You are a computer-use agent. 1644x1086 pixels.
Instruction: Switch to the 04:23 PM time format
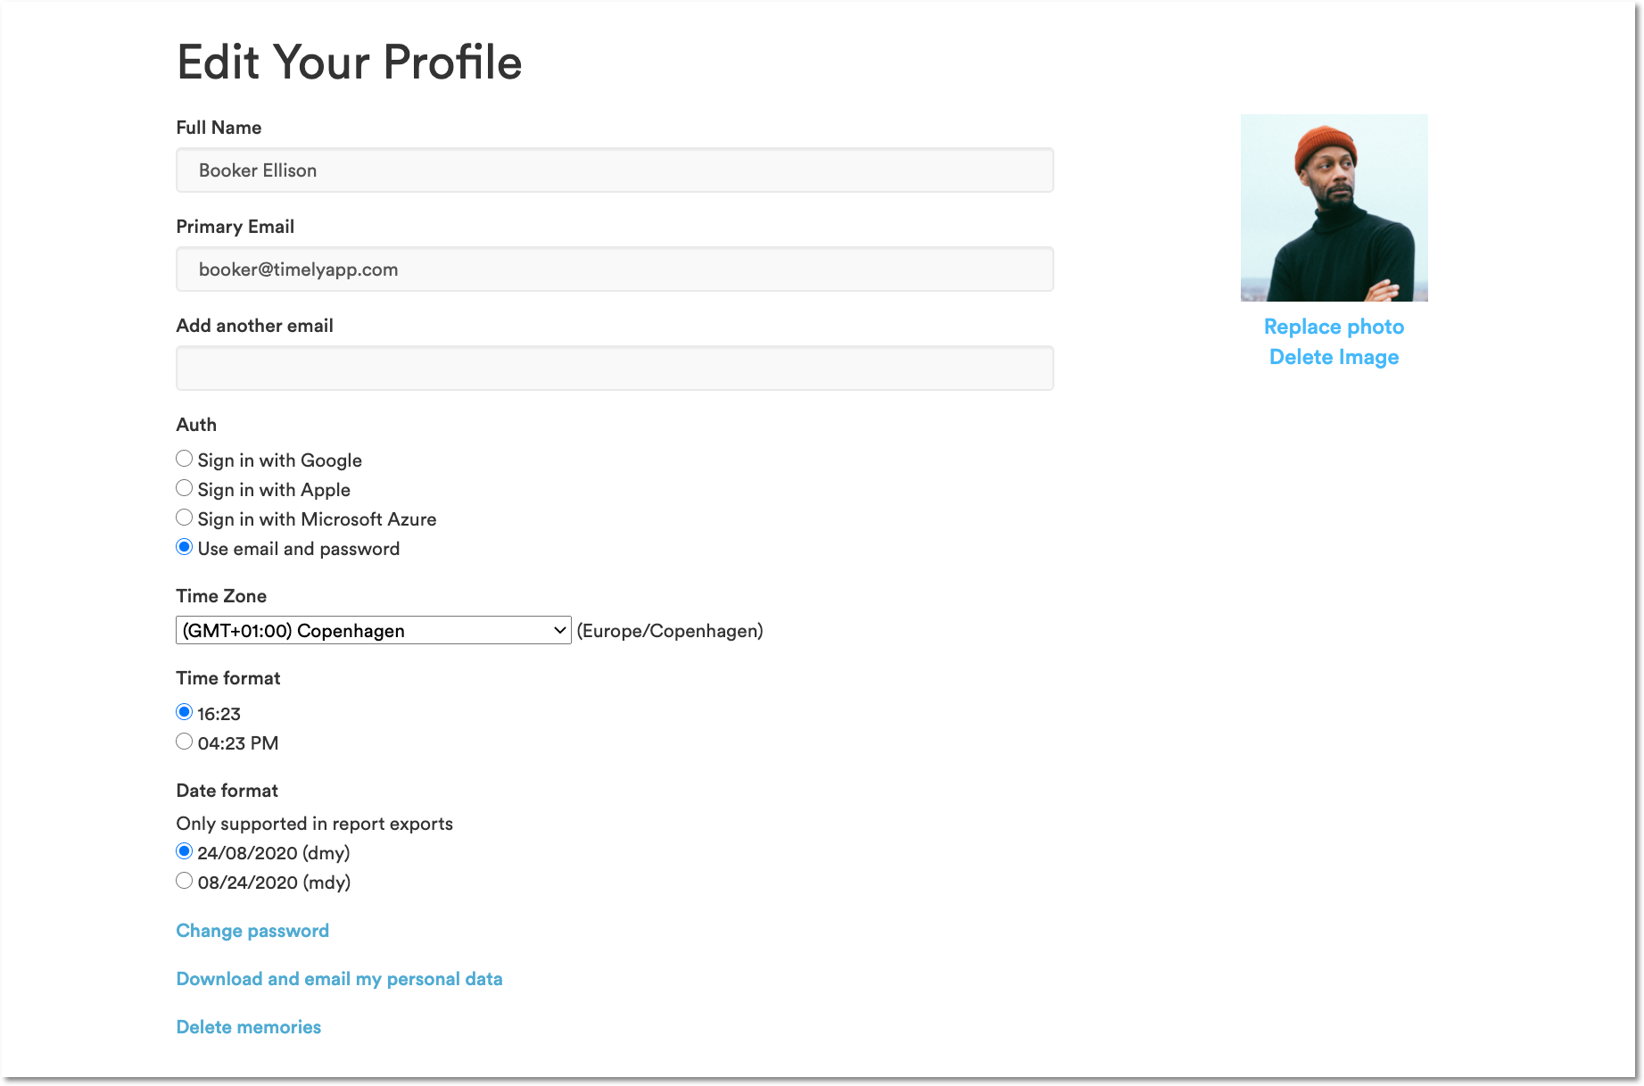(x=184, y=741)
